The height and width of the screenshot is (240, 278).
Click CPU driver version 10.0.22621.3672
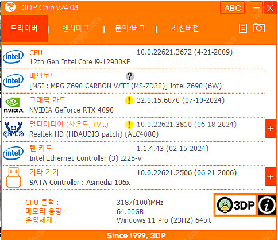(184, 52)
